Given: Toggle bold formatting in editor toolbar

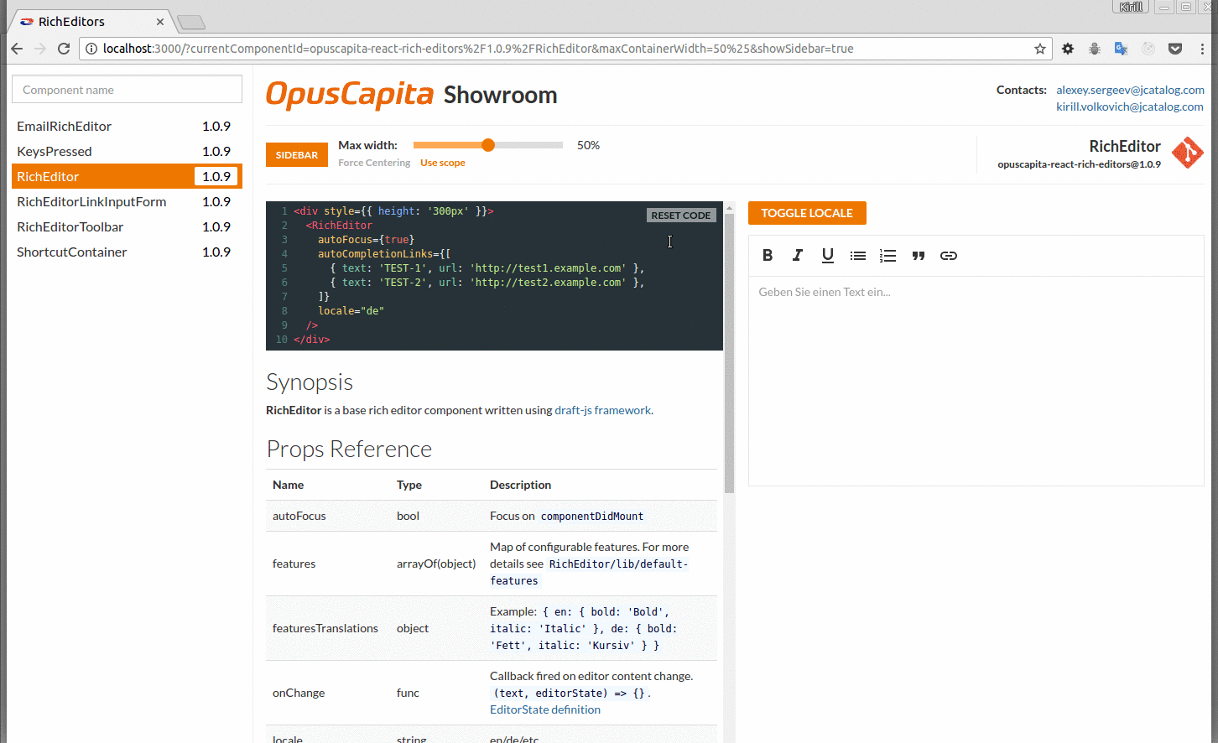Looking at the screenshot, I should click(768, 256).
